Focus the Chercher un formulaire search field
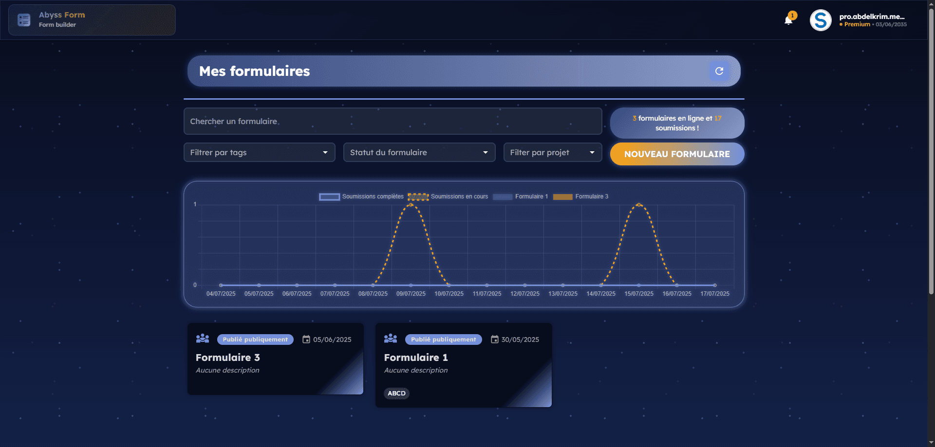The height and width of the screenshot is (447, 935). pyautogui.click(x=393, y=121)
